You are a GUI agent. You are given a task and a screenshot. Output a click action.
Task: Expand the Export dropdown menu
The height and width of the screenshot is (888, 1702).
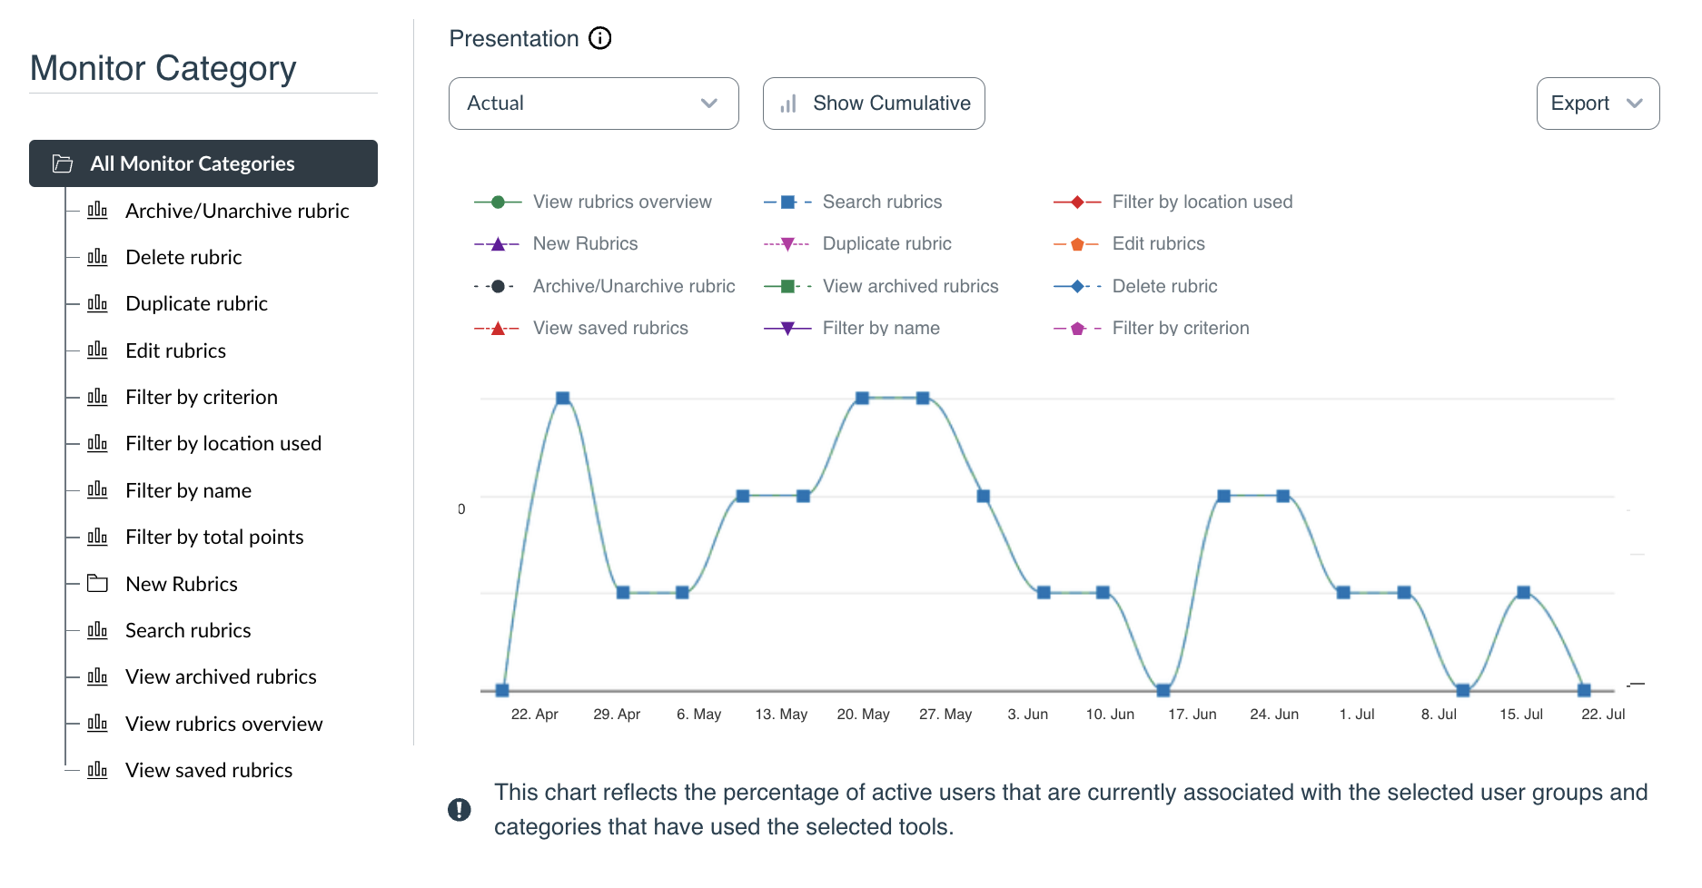click(1598, 104)
